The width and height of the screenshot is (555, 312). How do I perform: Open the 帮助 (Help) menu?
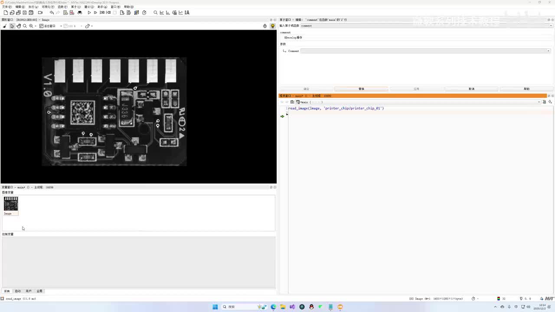pos(129,7)
